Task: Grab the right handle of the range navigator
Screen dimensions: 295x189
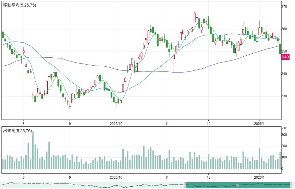Action: 291,185
